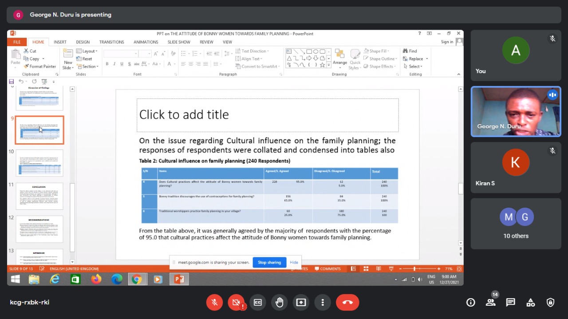Click Undo in quick access toolbar
Screen dimensions: 568x319
(21, 82)
